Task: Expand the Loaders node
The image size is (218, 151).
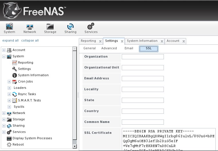Action: click(9, 88)
